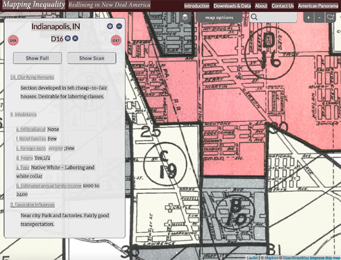The image size is (341, 260).
Task: Select the B10 circle label on map
Action: [x=235, y=213]
